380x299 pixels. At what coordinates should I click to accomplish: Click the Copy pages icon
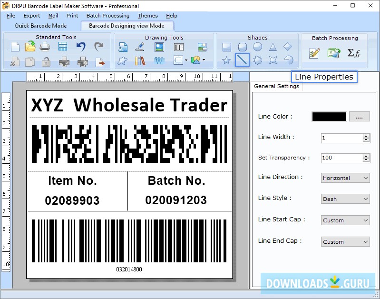tap(30, 61)
